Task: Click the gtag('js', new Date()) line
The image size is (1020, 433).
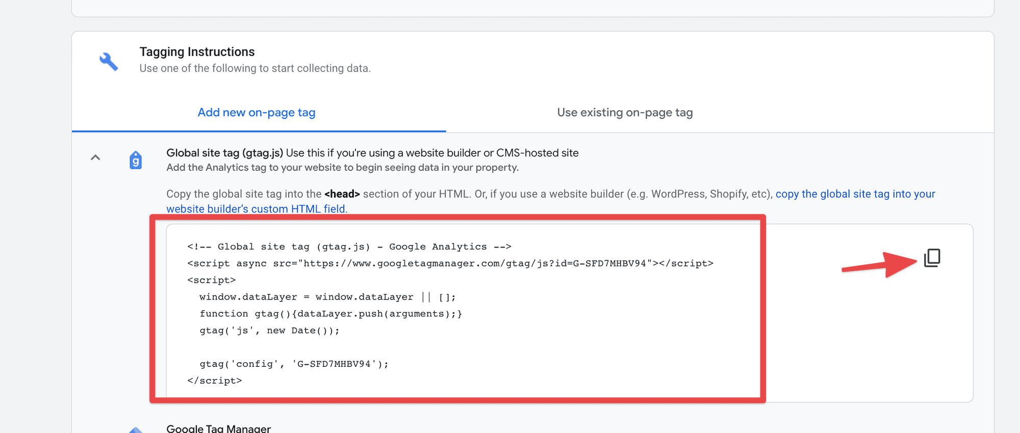Action: pos(270,331)
